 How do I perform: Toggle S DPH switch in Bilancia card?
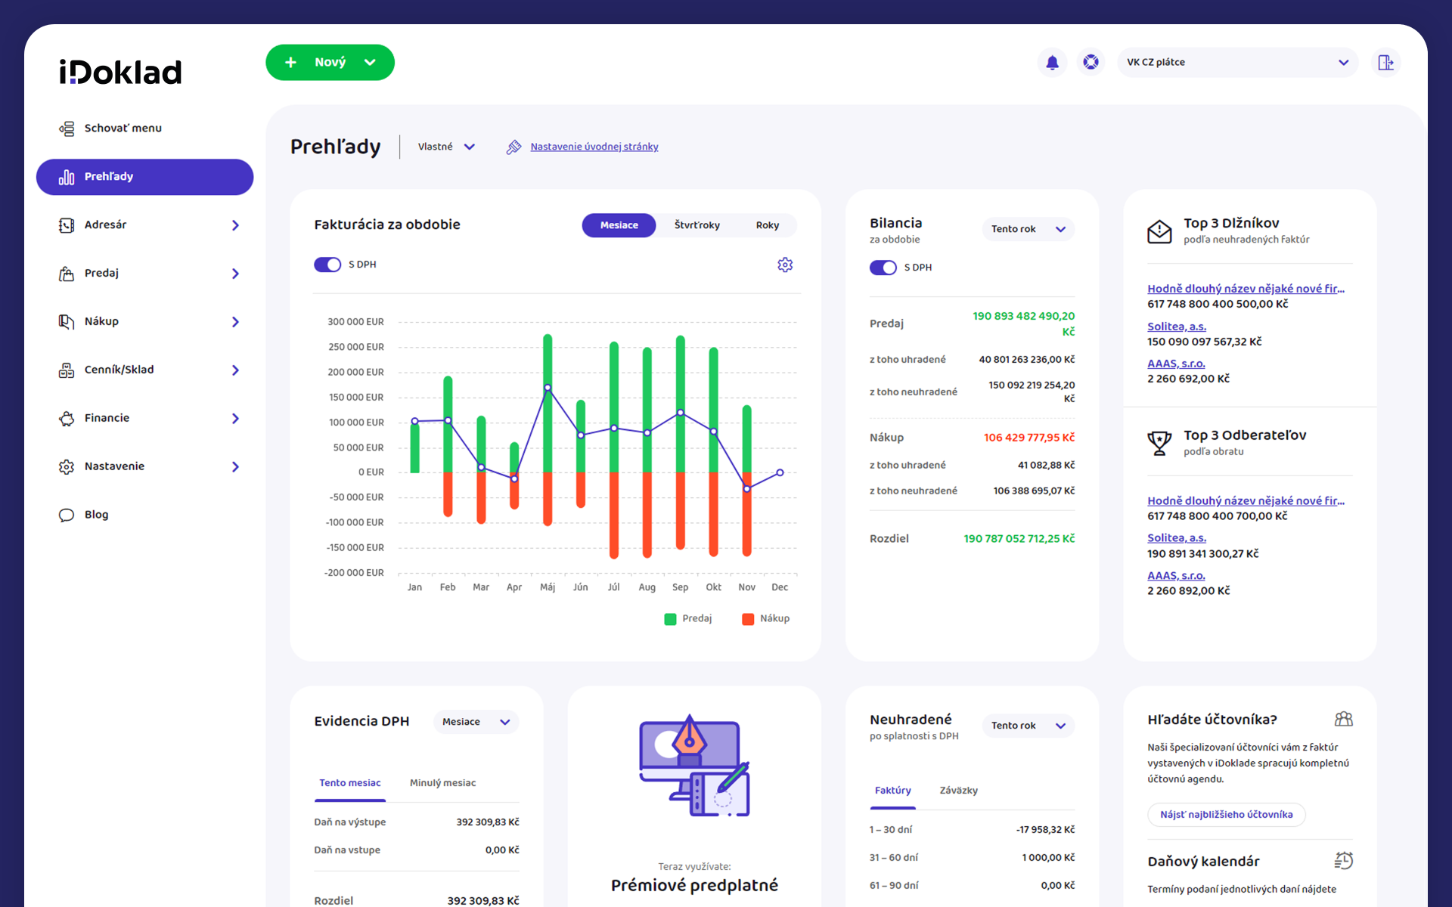(883, 268)
